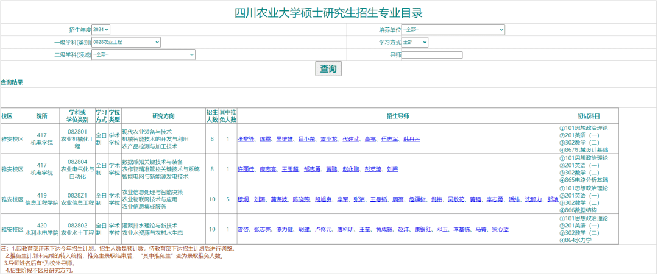Open the 一级学科(类别) 0828农业工程 dropdown

coord(126,42)
